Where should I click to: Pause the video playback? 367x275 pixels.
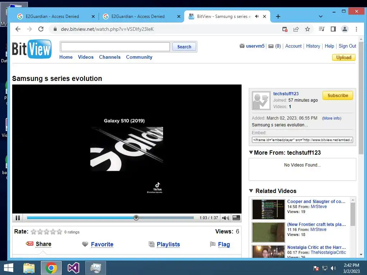18,218
